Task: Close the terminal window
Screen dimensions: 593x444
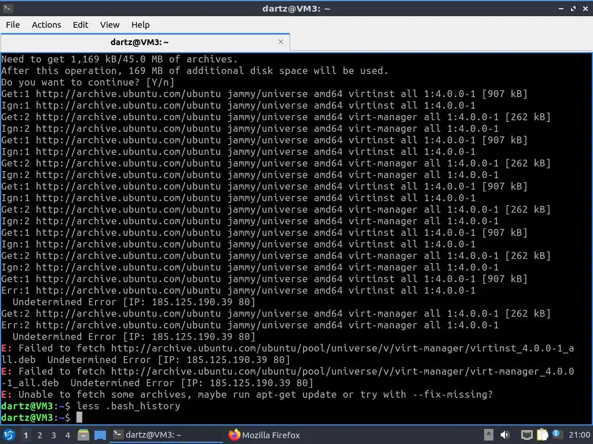Action: tap(585, 8)
